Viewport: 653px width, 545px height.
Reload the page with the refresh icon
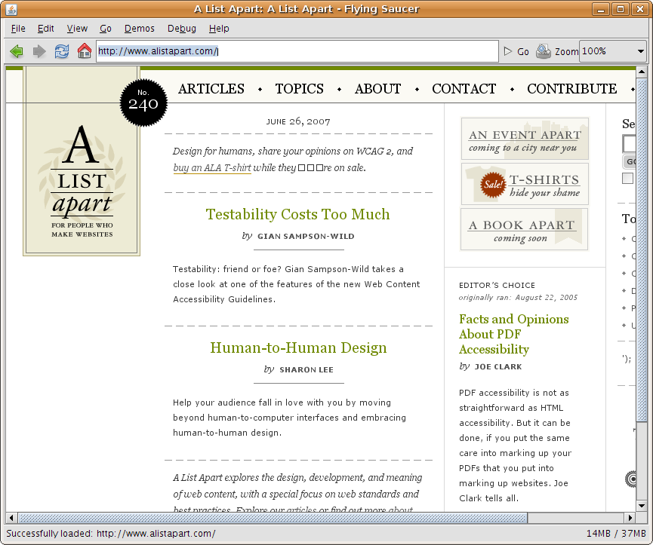[62, 51]
